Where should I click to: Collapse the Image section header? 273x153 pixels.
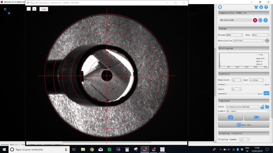click(244, 29)
